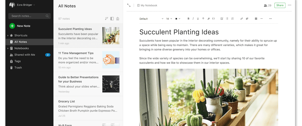The width and height of the screenshot is (302, 126).
Task: Click the New Note label
Action: click(x=23, y=26)
